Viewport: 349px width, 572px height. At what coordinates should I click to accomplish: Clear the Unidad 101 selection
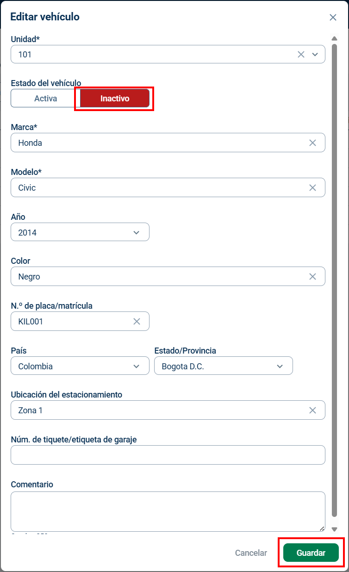301,55
